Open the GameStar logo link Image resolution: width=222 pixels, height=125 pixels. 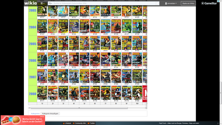[x=209, y=3]
